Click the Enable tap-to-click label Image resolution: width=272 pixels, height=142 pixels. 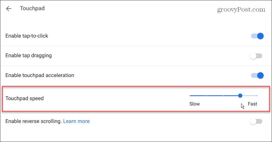click(x=27, y=36)
